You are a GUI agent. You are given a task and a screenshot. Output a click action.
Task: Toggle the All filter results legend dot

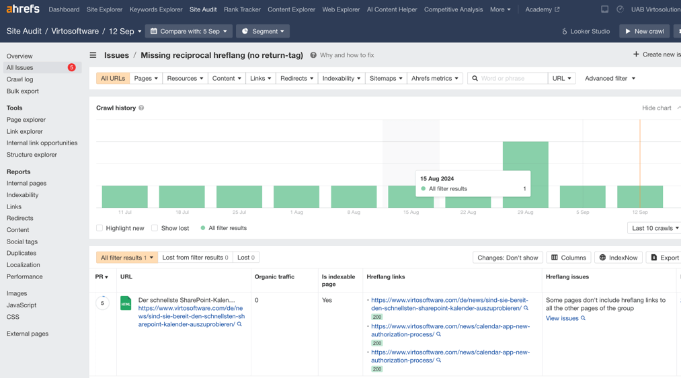(203, 228)
